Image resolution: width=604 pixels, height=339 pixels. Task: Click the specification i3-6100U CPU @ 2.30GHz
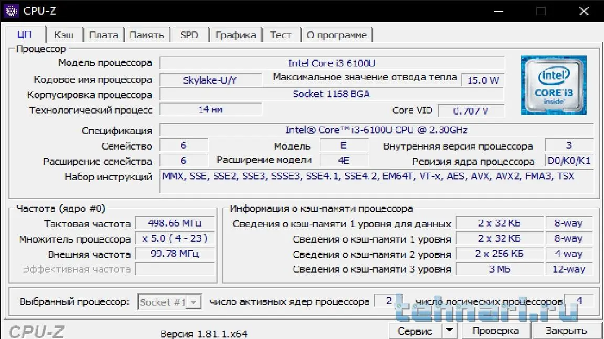coord(376,130)
